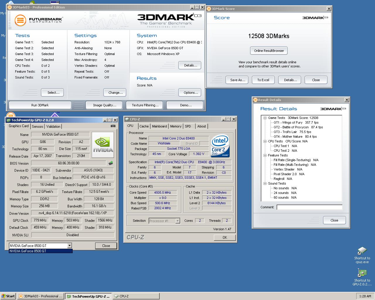The height and width of the screenshot is (300, 375).
Task: Click the Core Speed value 4505.5 MHz
Action: point(162,192)
